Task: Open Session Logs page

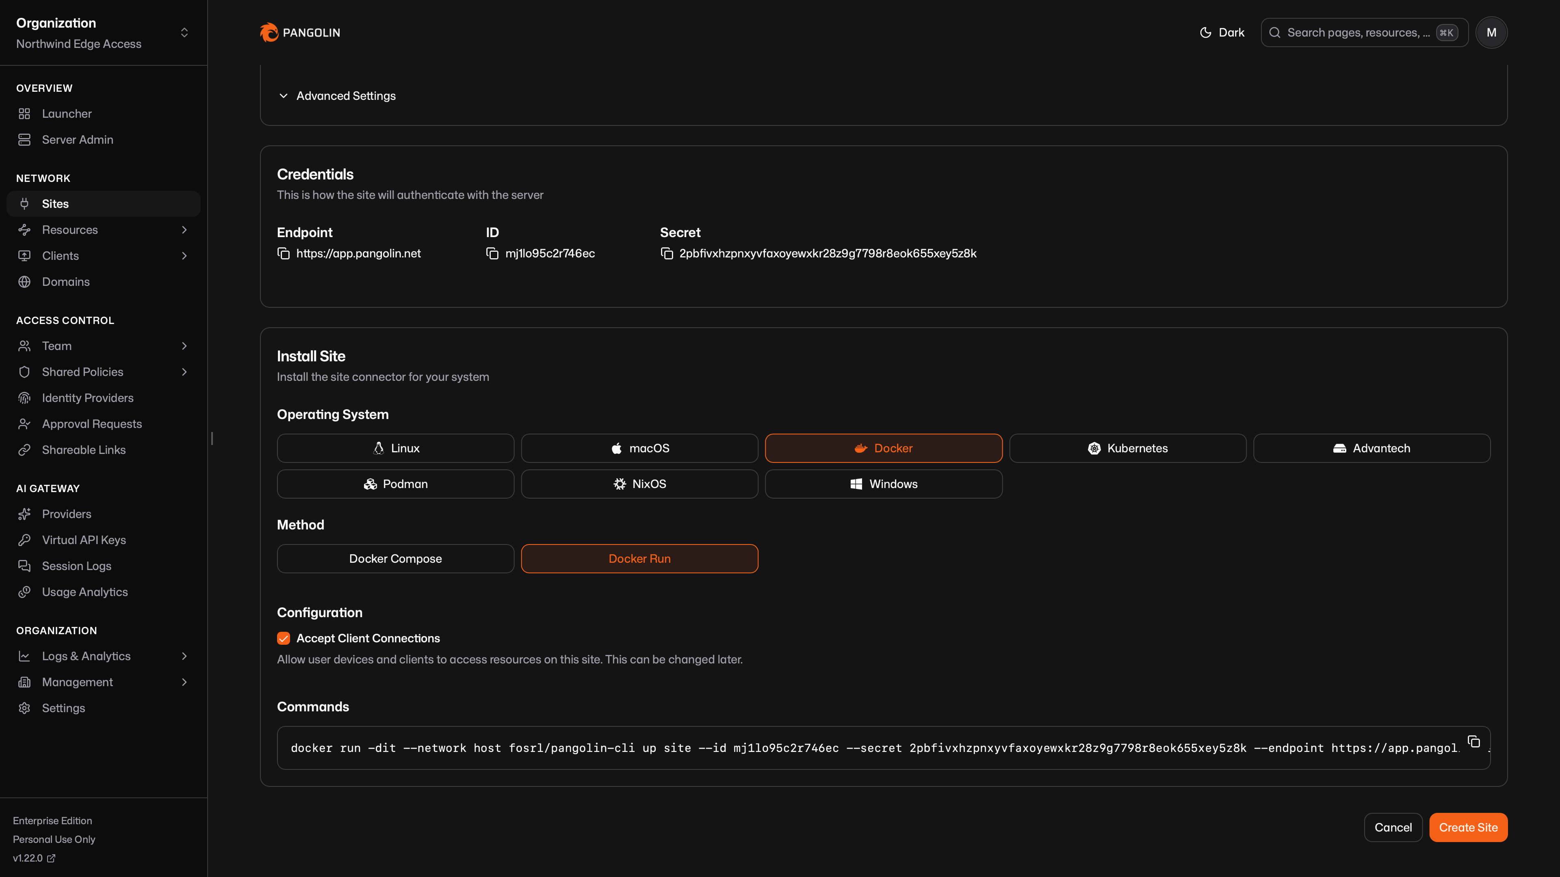Action: click(104, 566)
